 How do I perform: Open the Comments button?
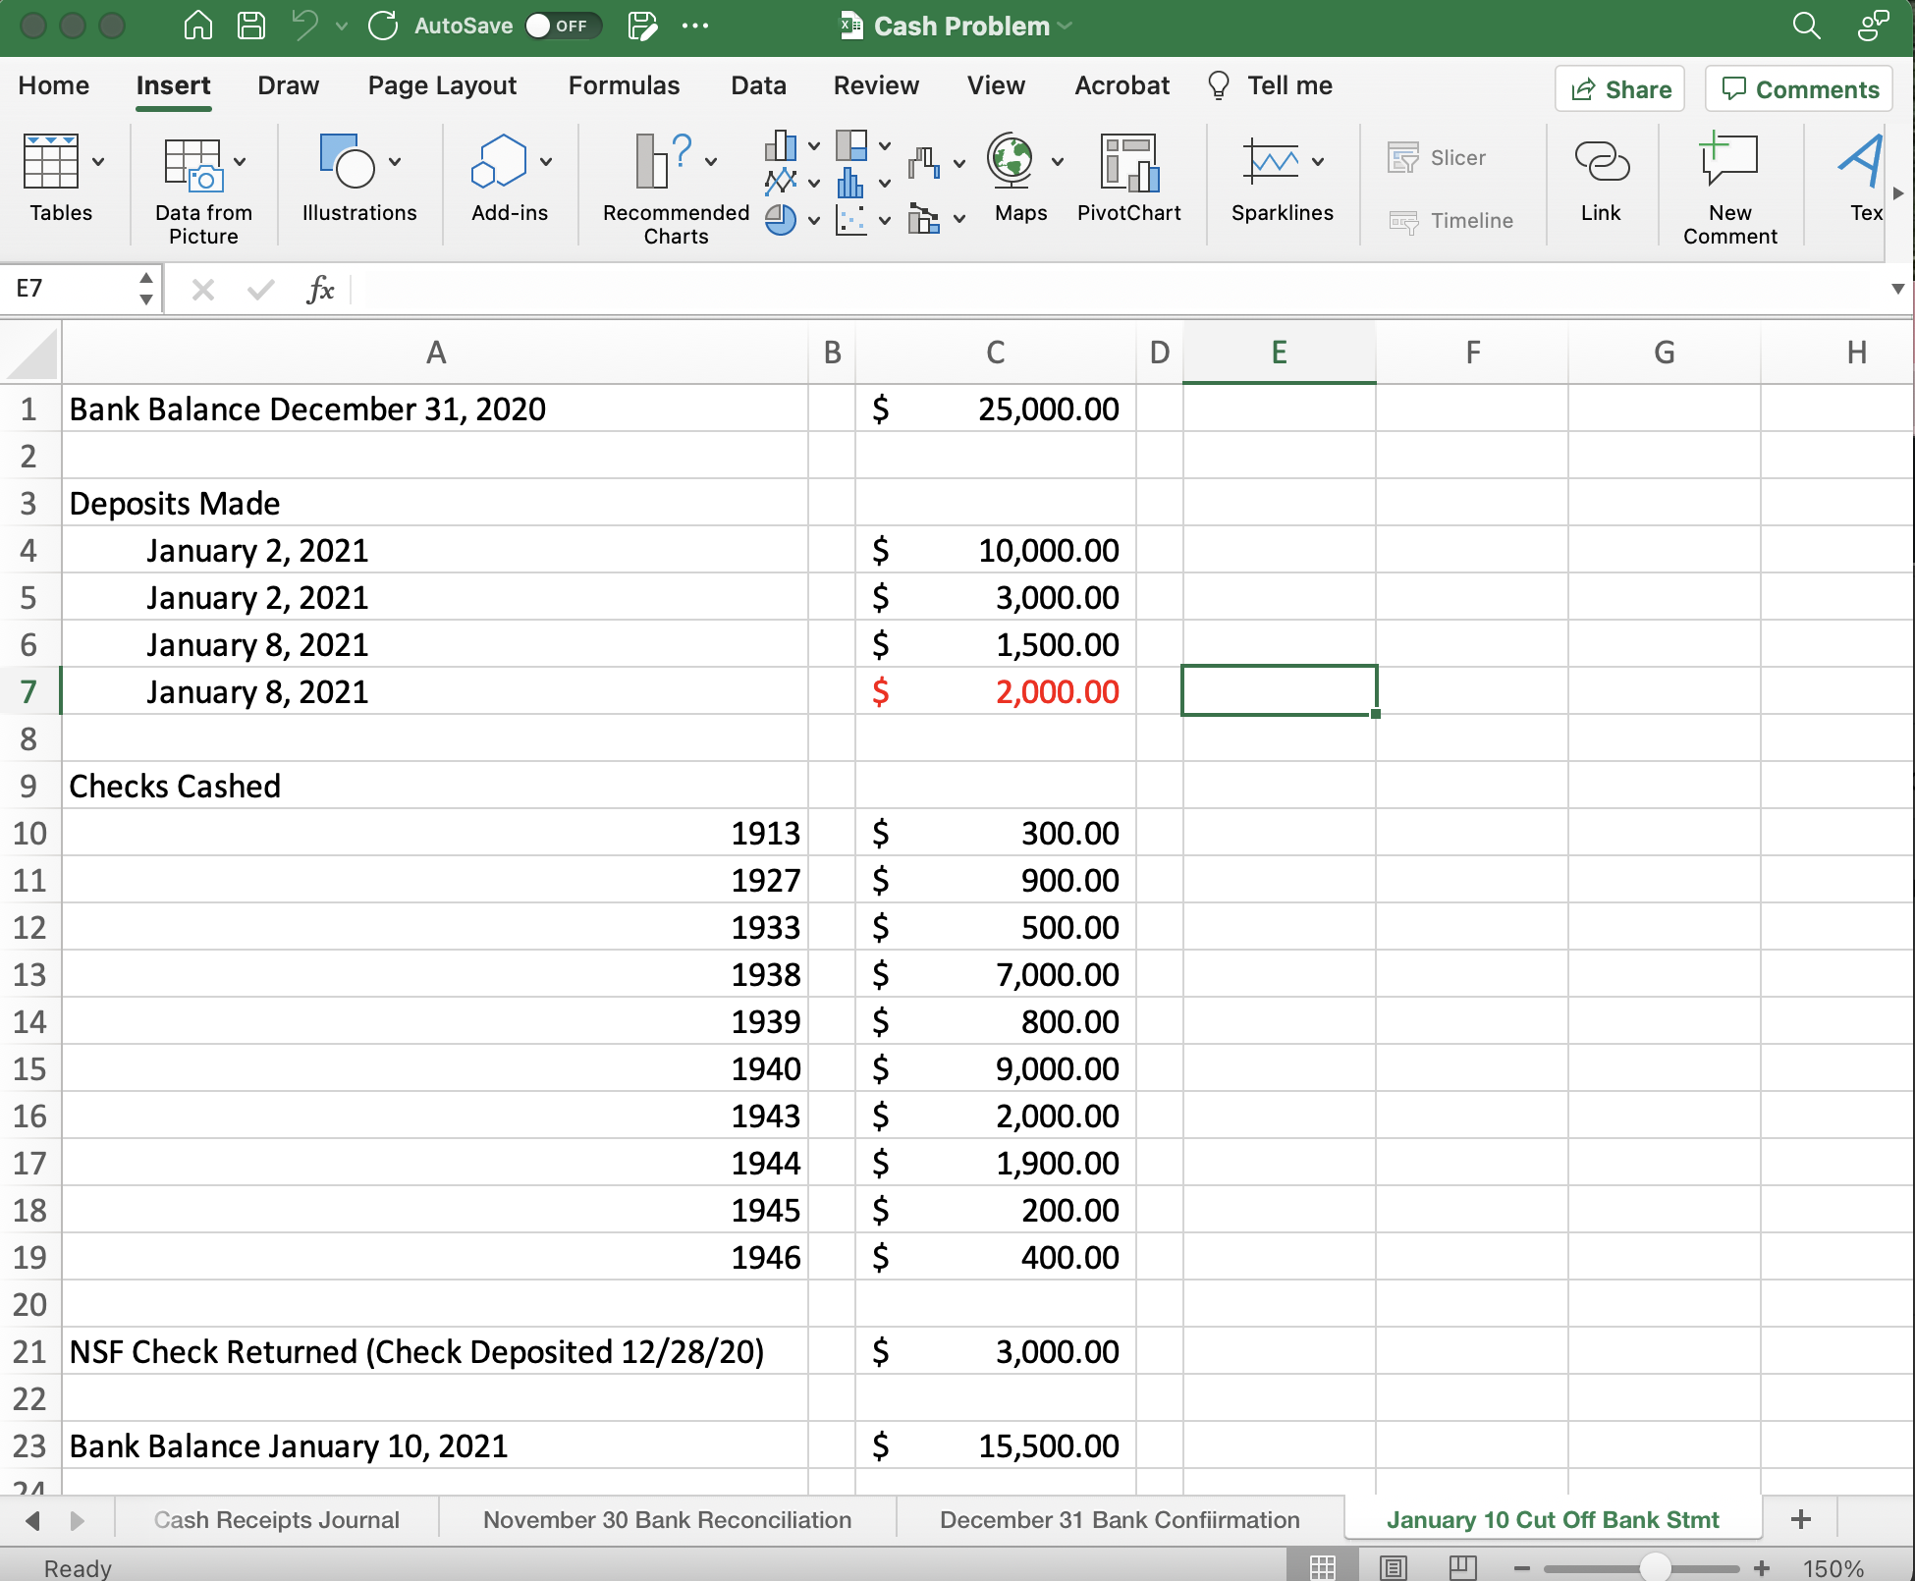click(1799, 89)
